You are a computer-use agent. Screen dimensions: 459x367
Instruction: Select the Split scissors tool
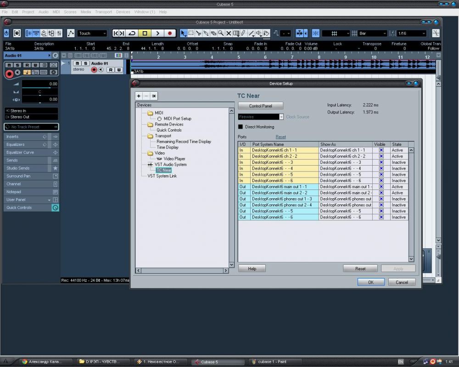[198, 33]
